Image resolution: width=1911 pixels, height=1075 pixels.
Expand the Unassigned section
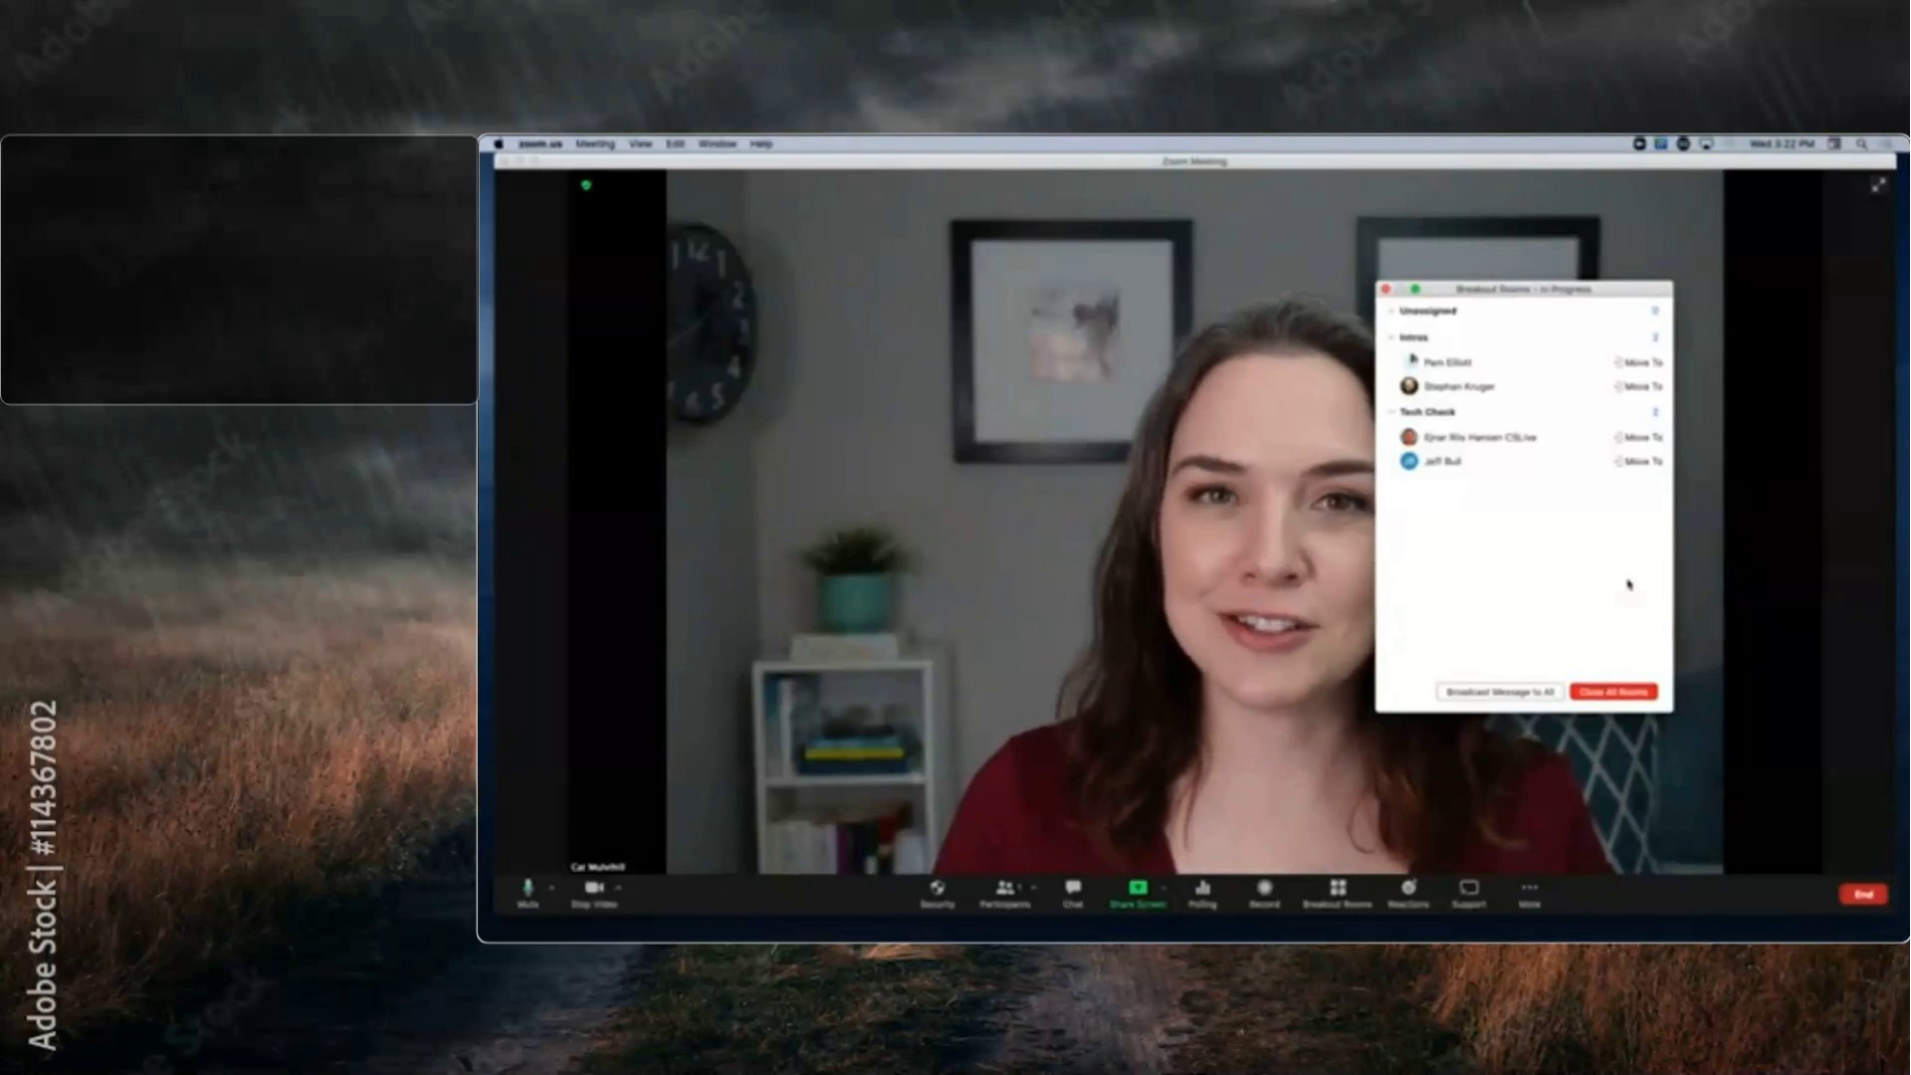(x=1391, y=312)
